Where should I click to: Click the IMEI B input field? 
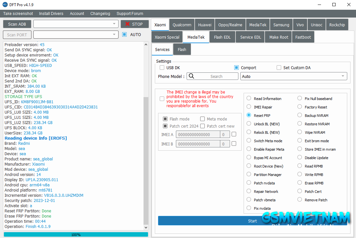click(198, 144)
